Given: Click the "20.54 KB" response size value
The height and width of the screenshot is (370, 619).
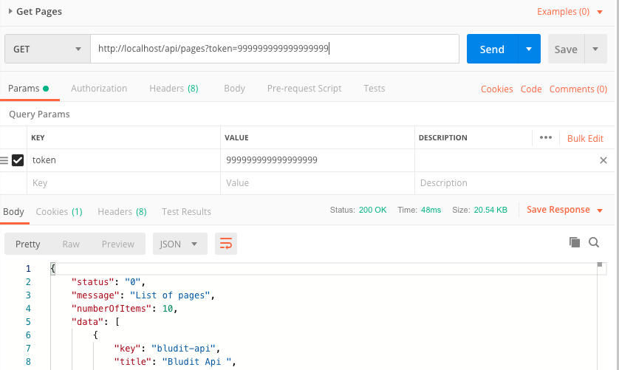Looking at the screenshot, I should pos(490,210).
